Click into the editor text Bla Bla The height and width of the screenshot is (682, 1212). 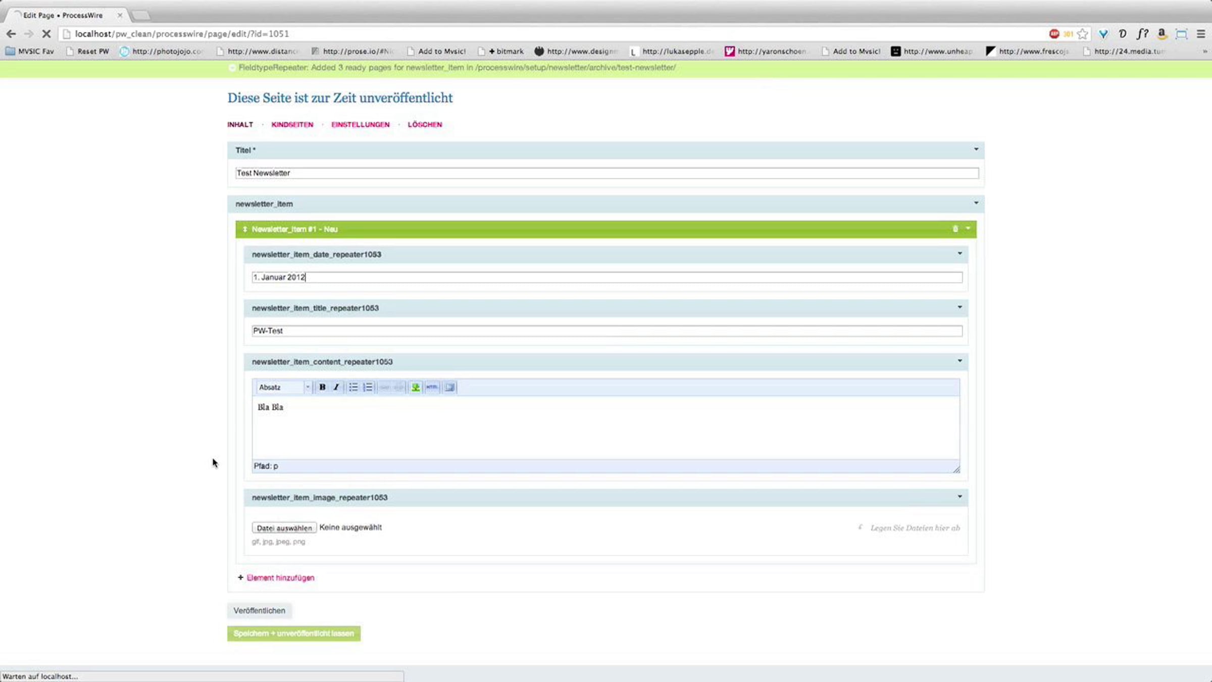(271, 407)
